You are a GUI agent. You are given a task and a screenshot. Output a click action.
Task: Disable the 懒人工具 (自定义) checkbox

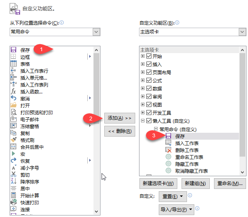(x=149, y=121)
